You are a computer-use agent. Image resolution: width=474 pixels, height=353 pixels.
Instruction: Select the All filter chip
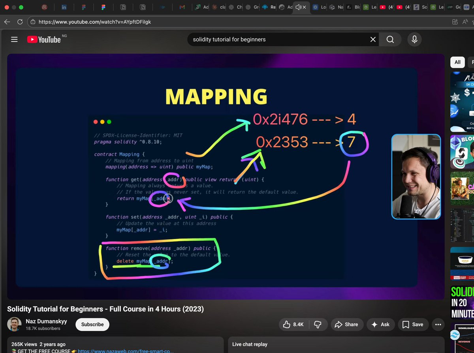coord(457,62)
